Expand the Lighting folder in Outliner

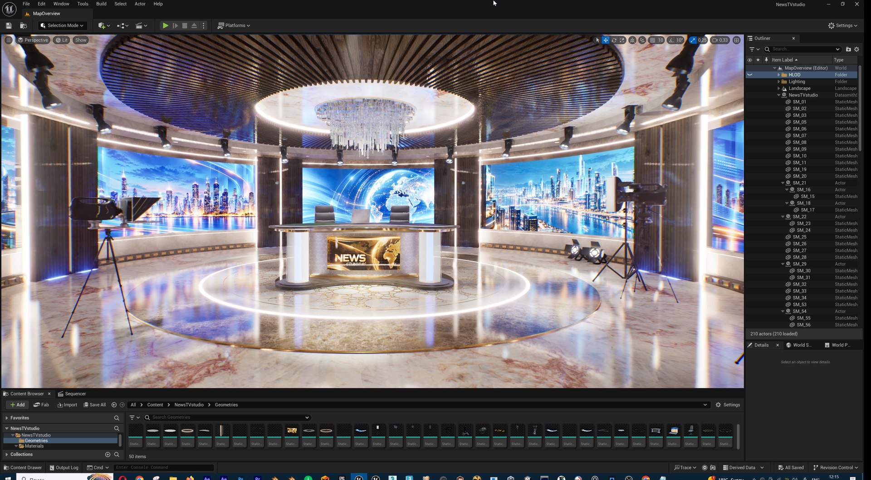(x=779, y=82)
